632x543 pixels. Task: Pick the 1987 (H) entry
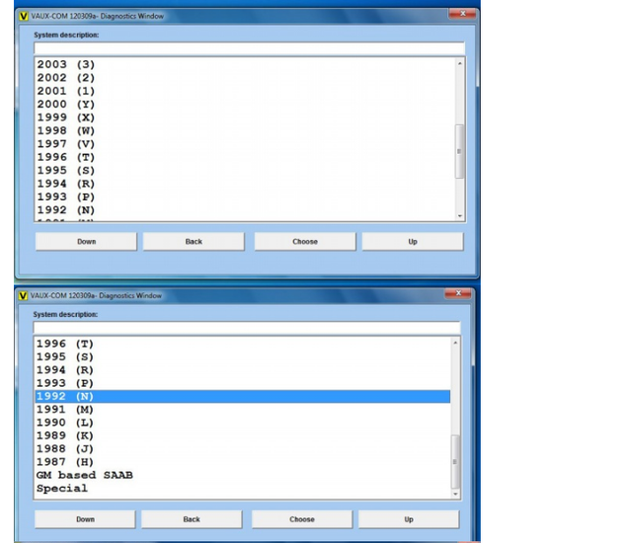(65, 462)
